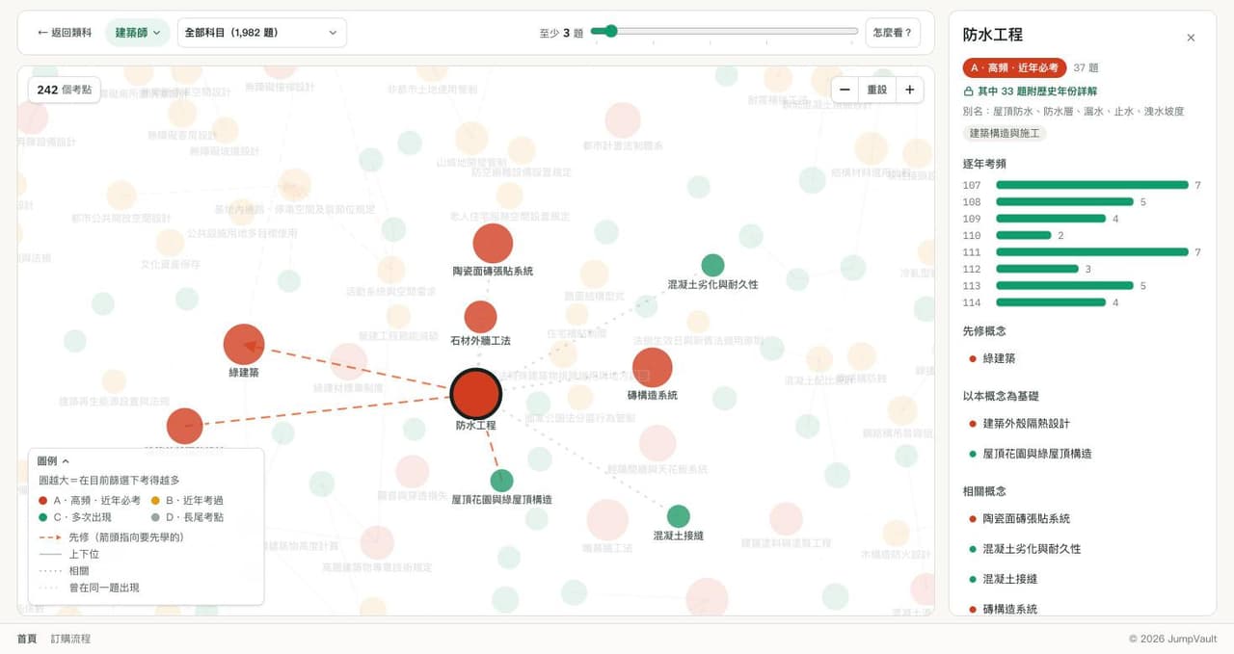Click the 111 year frequency bar
1234x654 pixels.
click(x=1092, y=252)
